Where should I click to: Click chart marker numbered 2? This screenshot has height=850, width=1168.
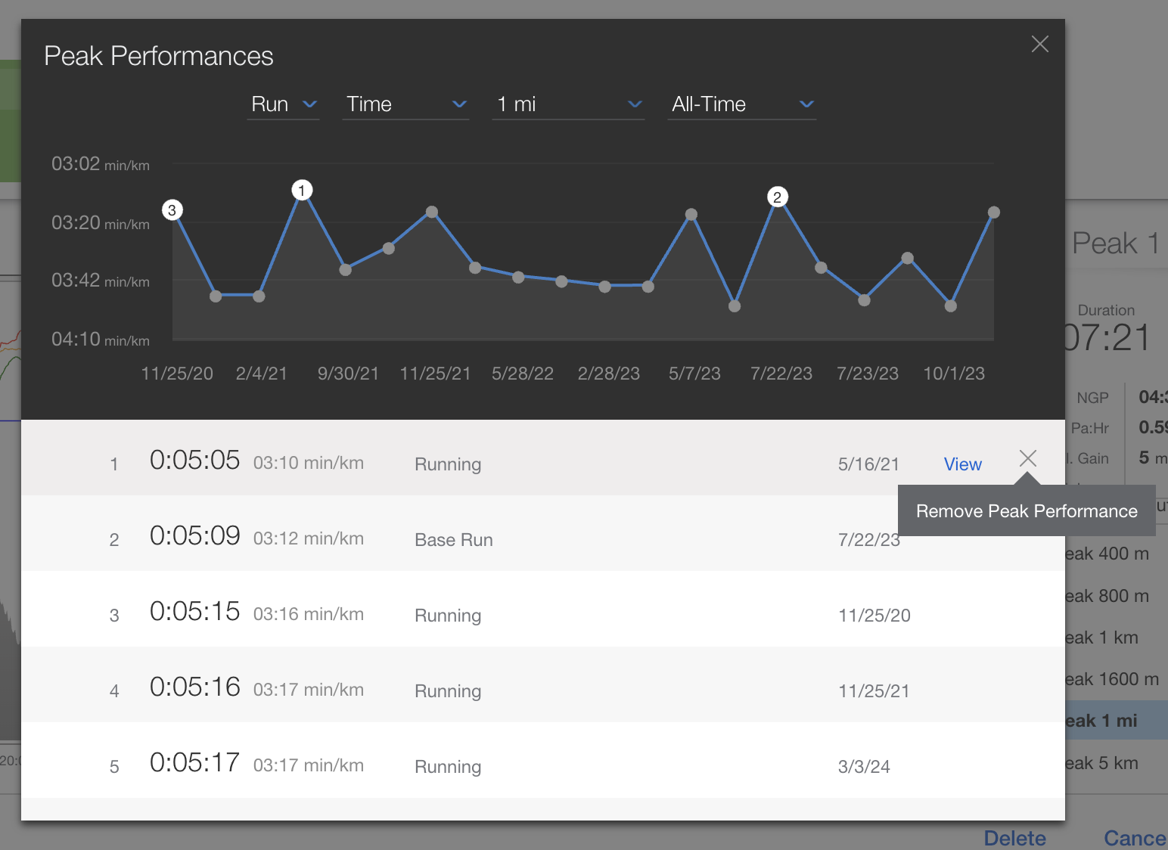click(777, 197)
